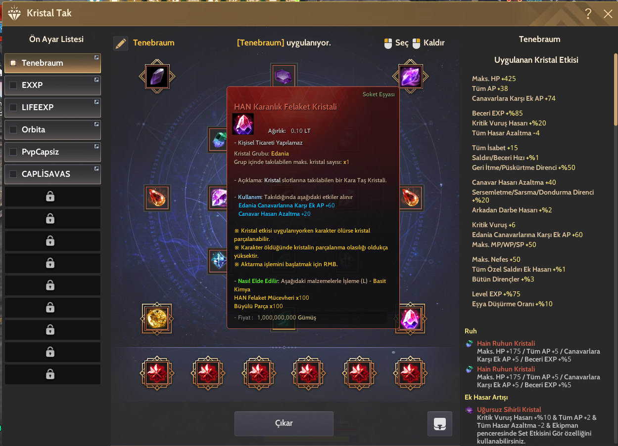Open the help question mark icon

[588, 14]
